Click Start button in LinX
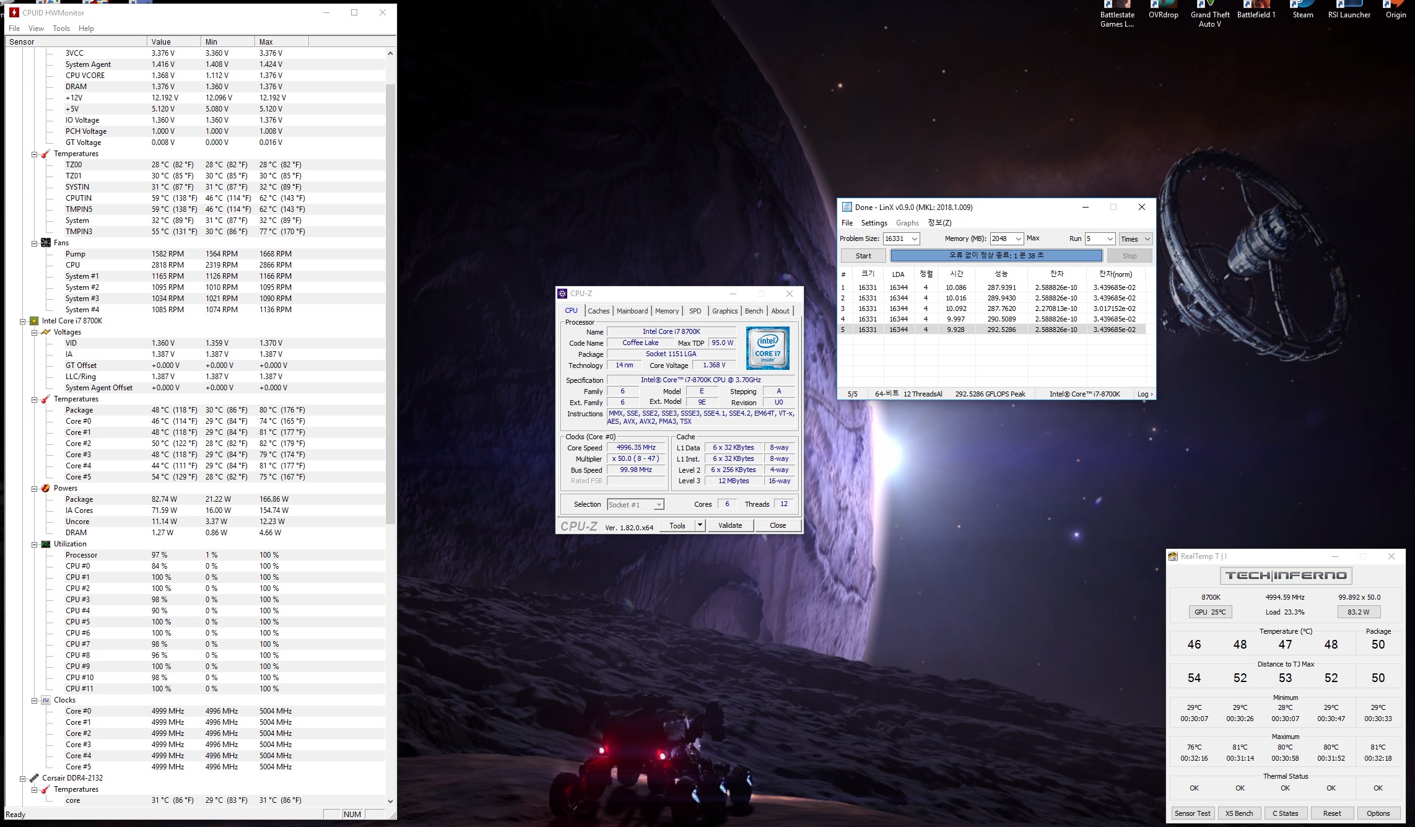The height and width of the screenshot is (827, 1415). [863, 256]
